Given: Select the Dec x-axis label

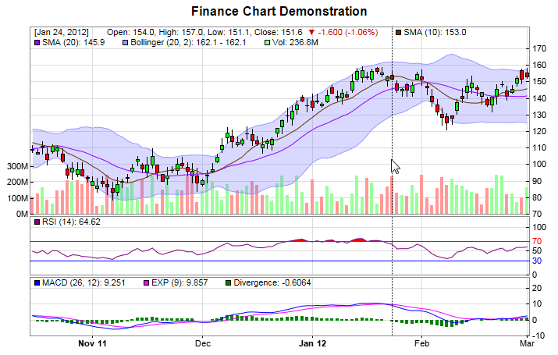Looking at the screenshot, I should [203, 343].
